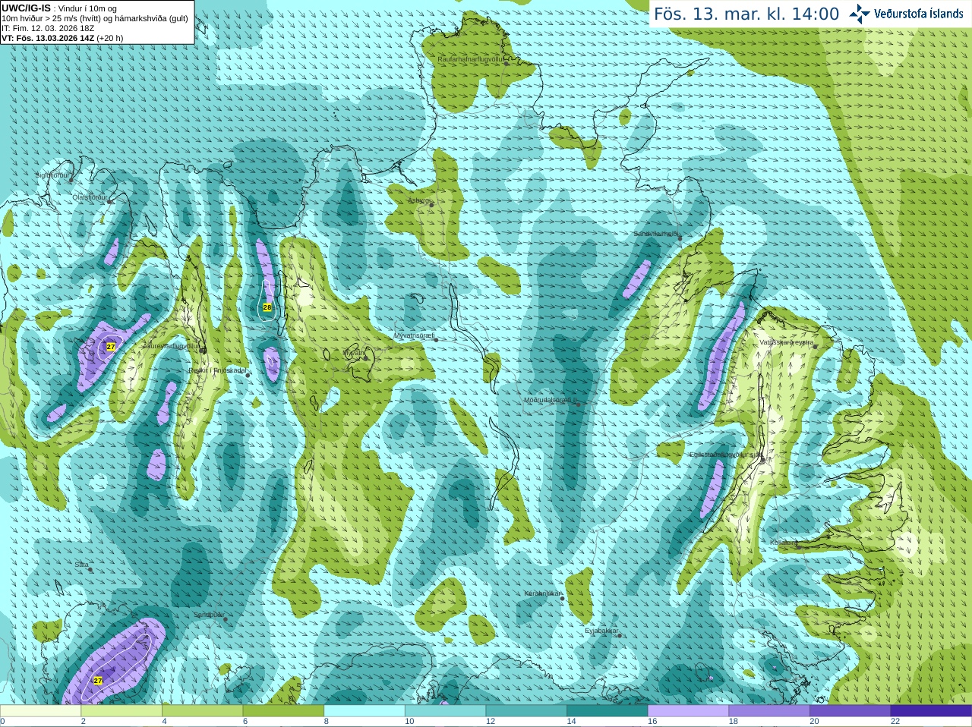Click the 14–16 m/s dark teal legend swatch
This screenshot has width=972, height=727.
pyautogui.click(x=607, y=711)
